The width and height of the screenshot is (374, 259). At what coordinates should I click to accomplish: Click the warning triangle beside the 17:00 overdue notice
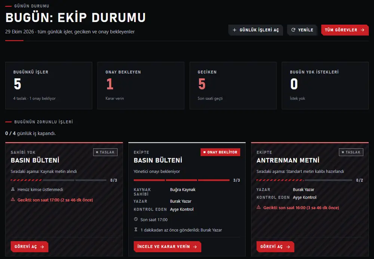click(13, 200)
